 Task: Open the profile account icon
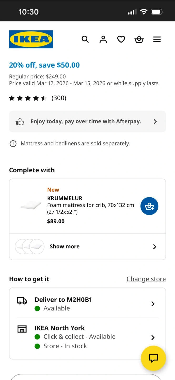103,39
